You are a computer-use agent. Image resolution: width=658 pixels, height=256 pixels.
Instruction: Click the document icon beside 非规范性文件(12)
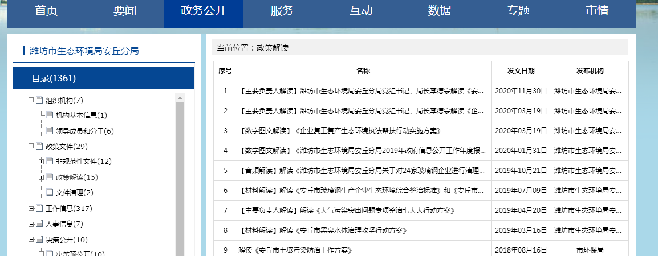pos(50,162)
